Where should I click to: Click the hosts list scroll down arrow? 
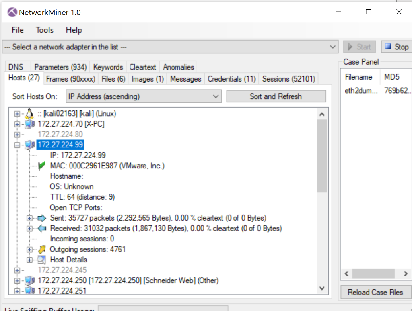[x=322, y=288]
